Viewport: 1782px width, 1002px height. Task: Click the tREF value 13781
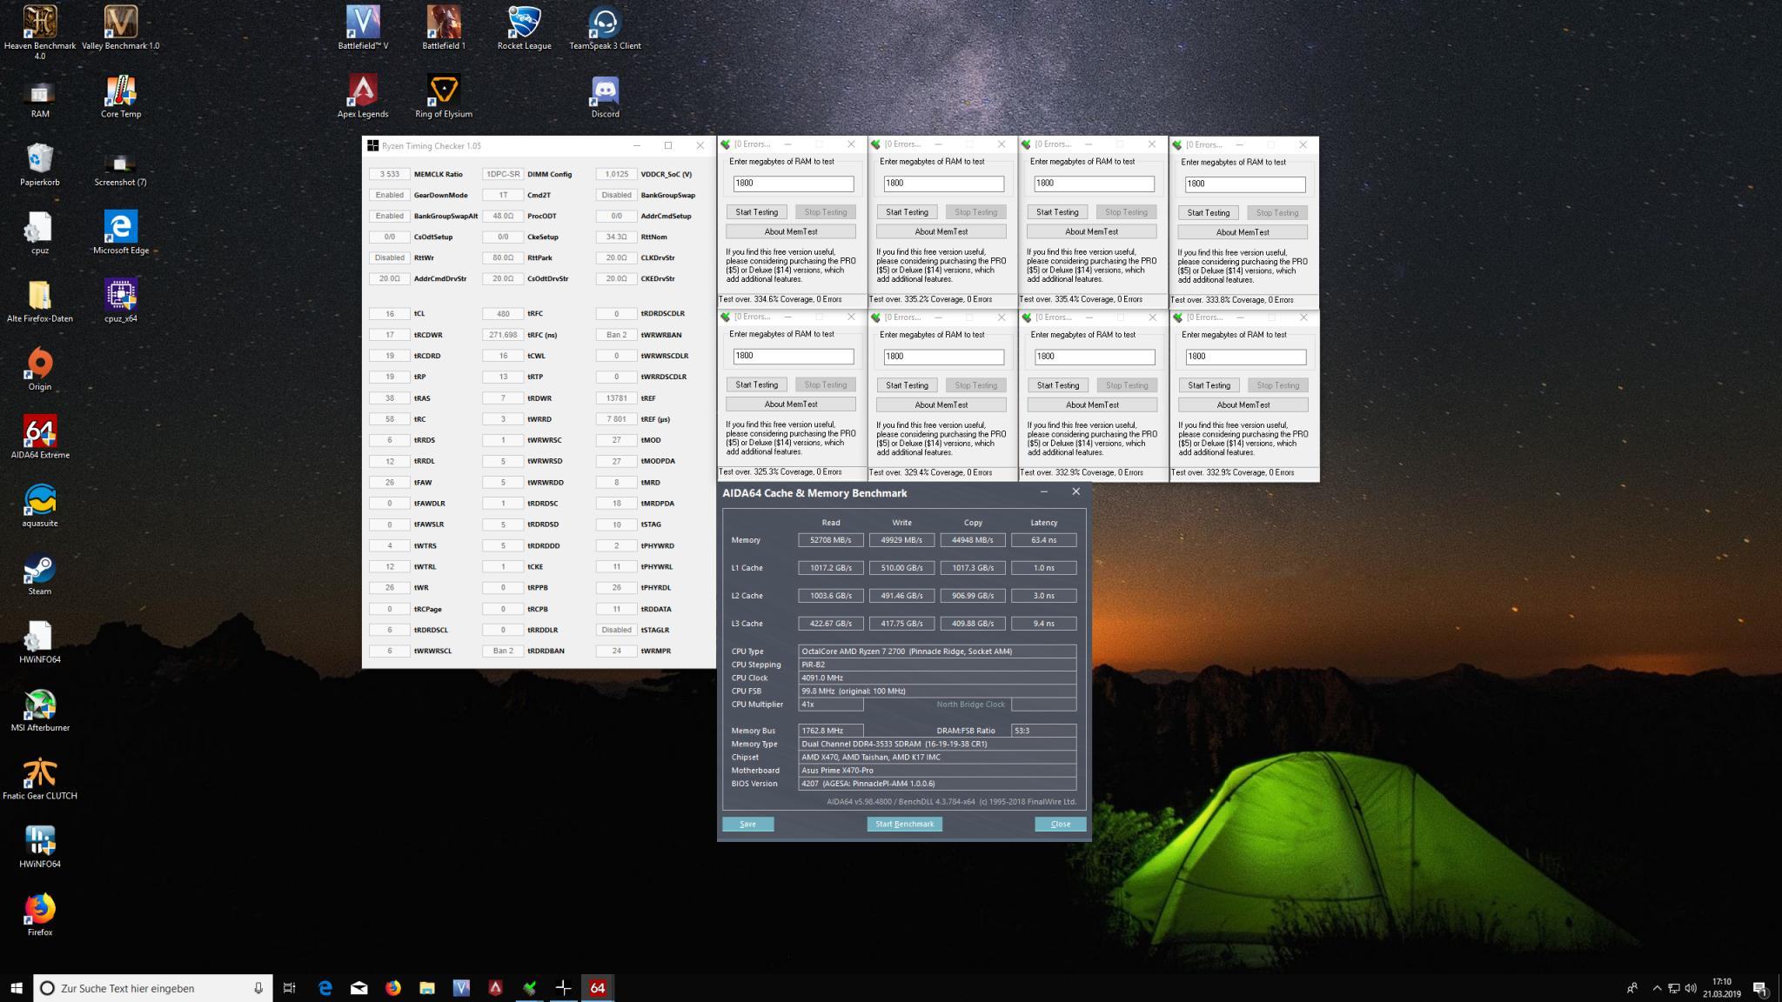(x=616, y=398)
